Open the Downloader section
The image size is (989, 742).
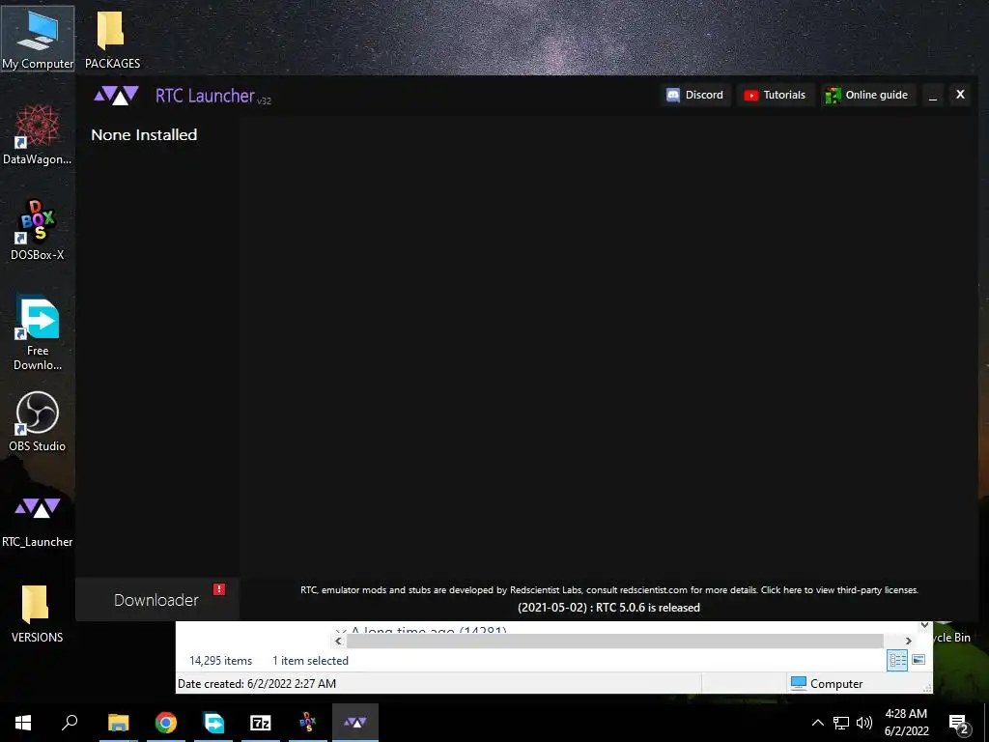(157, 599)
